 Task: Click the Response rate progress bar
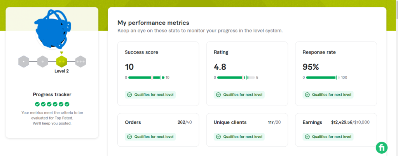coord(323,78)
